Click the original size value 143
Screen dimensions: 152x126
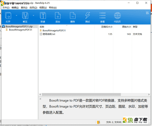[x=129, y=34]
